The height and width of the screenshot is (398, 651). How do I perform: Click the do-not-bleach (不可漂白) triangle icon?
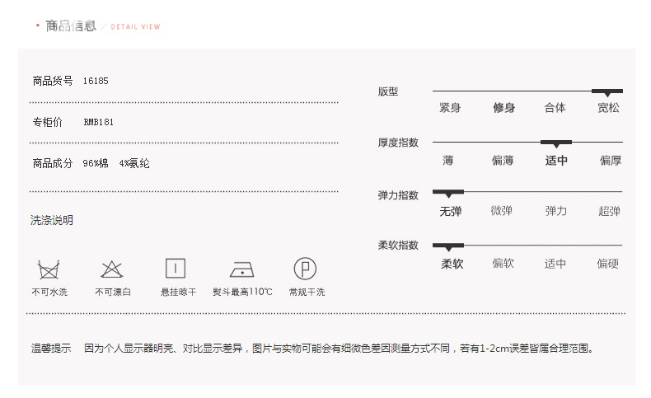coord(112,269)
